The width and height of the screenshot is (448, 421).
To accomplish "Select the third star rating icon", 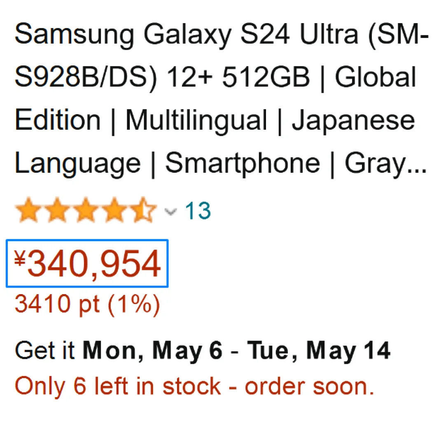I will coord(86,210).
